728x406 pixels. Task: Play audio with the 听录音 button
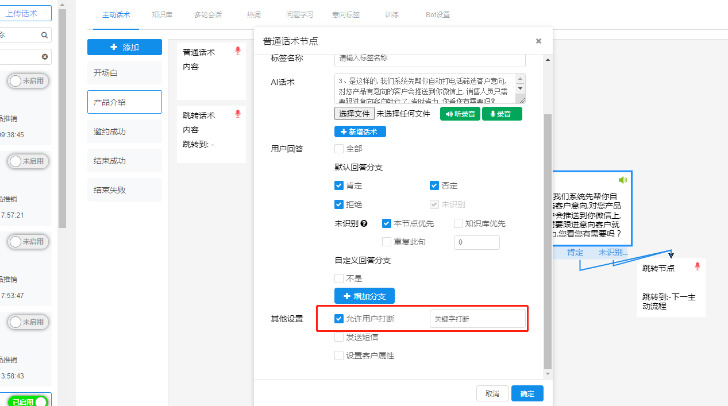(x=460, y=113)
